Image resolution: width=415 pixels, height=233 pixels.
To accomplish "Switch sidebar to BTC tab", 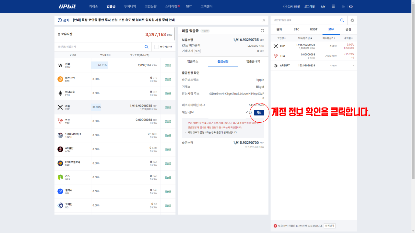I will point(296,29).
